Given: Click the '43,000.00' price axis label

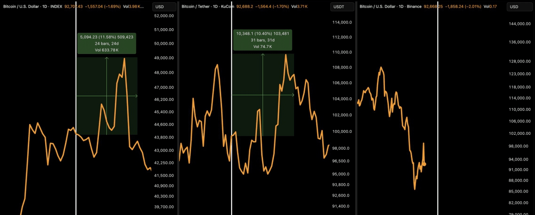Looking at the screenshot, I should point(164,150).
